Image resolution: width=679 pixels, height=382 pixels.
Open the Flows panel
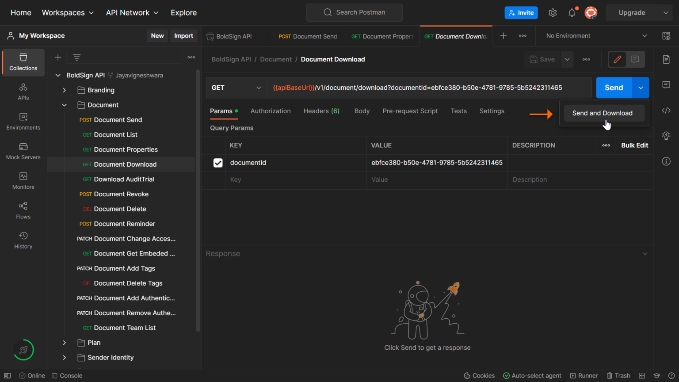click(23, 210)
